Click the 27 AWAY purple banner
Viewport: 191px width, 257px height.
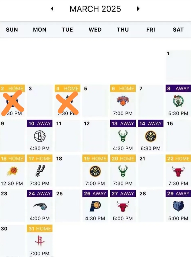(123, 193)
